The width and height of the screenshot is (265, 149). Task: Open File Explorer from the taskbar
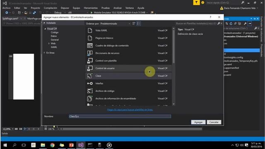pos(43,145)
